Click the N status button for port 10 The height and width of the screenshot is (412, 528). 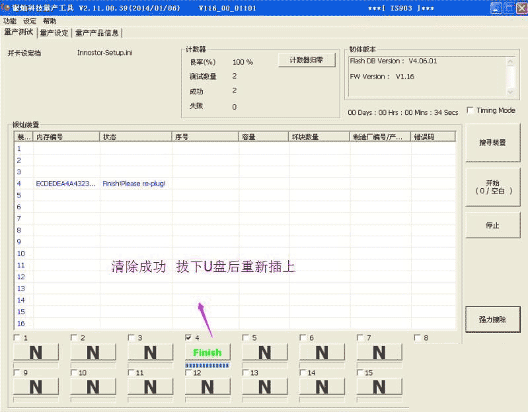click(93, 387)
